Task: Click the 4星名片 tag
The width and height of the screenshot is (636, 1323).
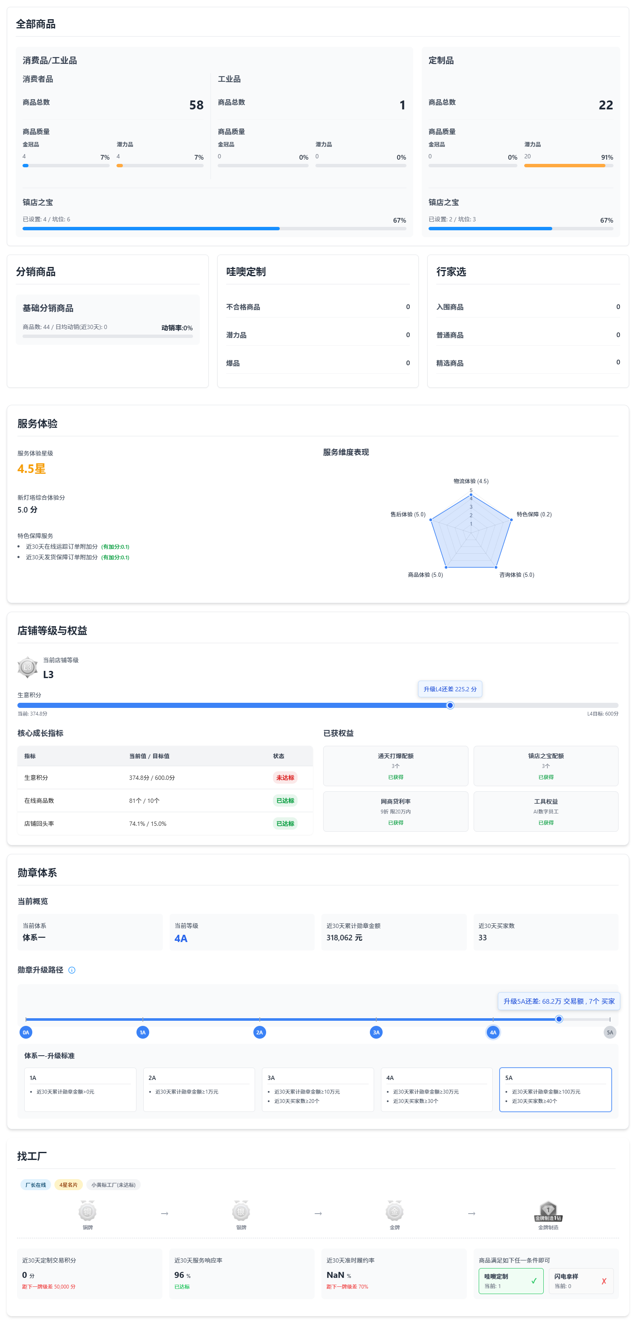Action: click(68, 1185)
